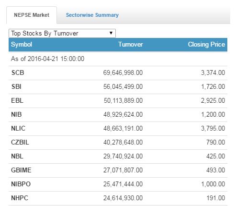
Task: Click closing price 425.00
Action: (x=216, y=157)
